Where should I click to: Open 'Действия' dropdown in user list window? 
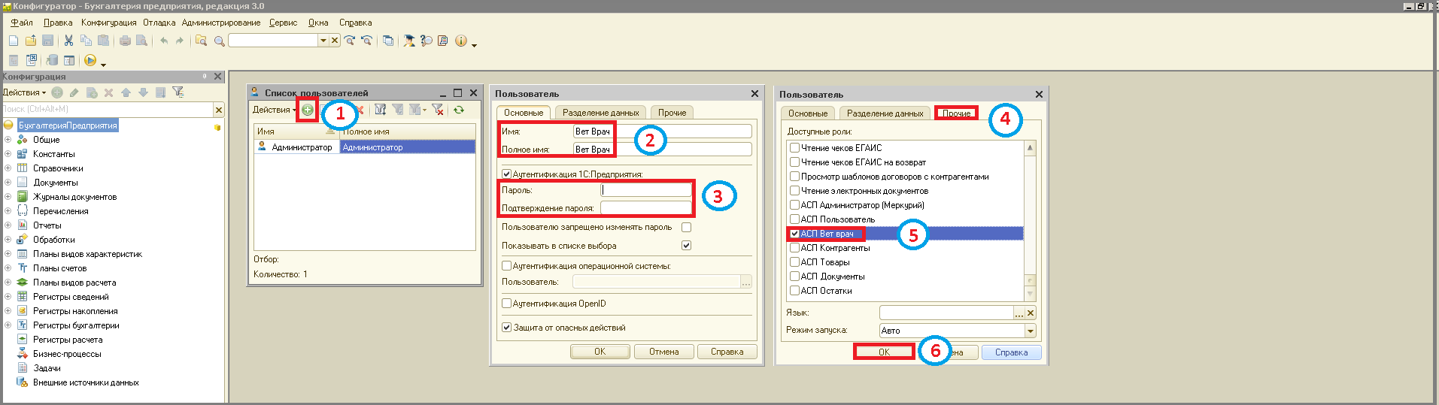coord(274,110)
